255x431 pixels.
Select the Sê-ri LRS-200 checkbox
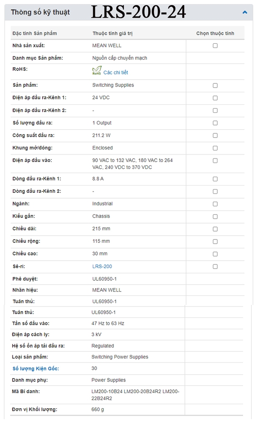pyautogui.click(x=215, y=266)
